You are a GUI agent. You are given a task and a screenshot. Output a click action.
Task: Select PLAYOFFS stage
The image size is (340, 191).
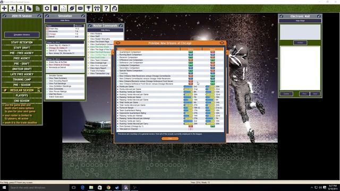(22, 95)
